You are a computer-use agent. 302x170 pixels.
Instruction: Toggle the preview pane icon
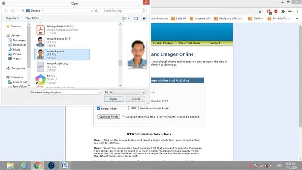[136, 18]
